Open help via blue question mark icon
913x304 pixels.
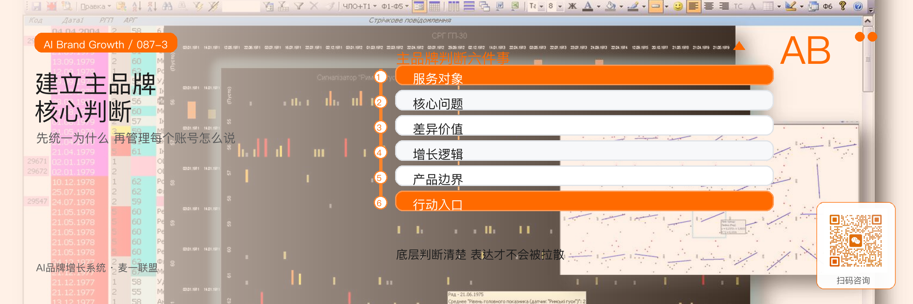858,6
